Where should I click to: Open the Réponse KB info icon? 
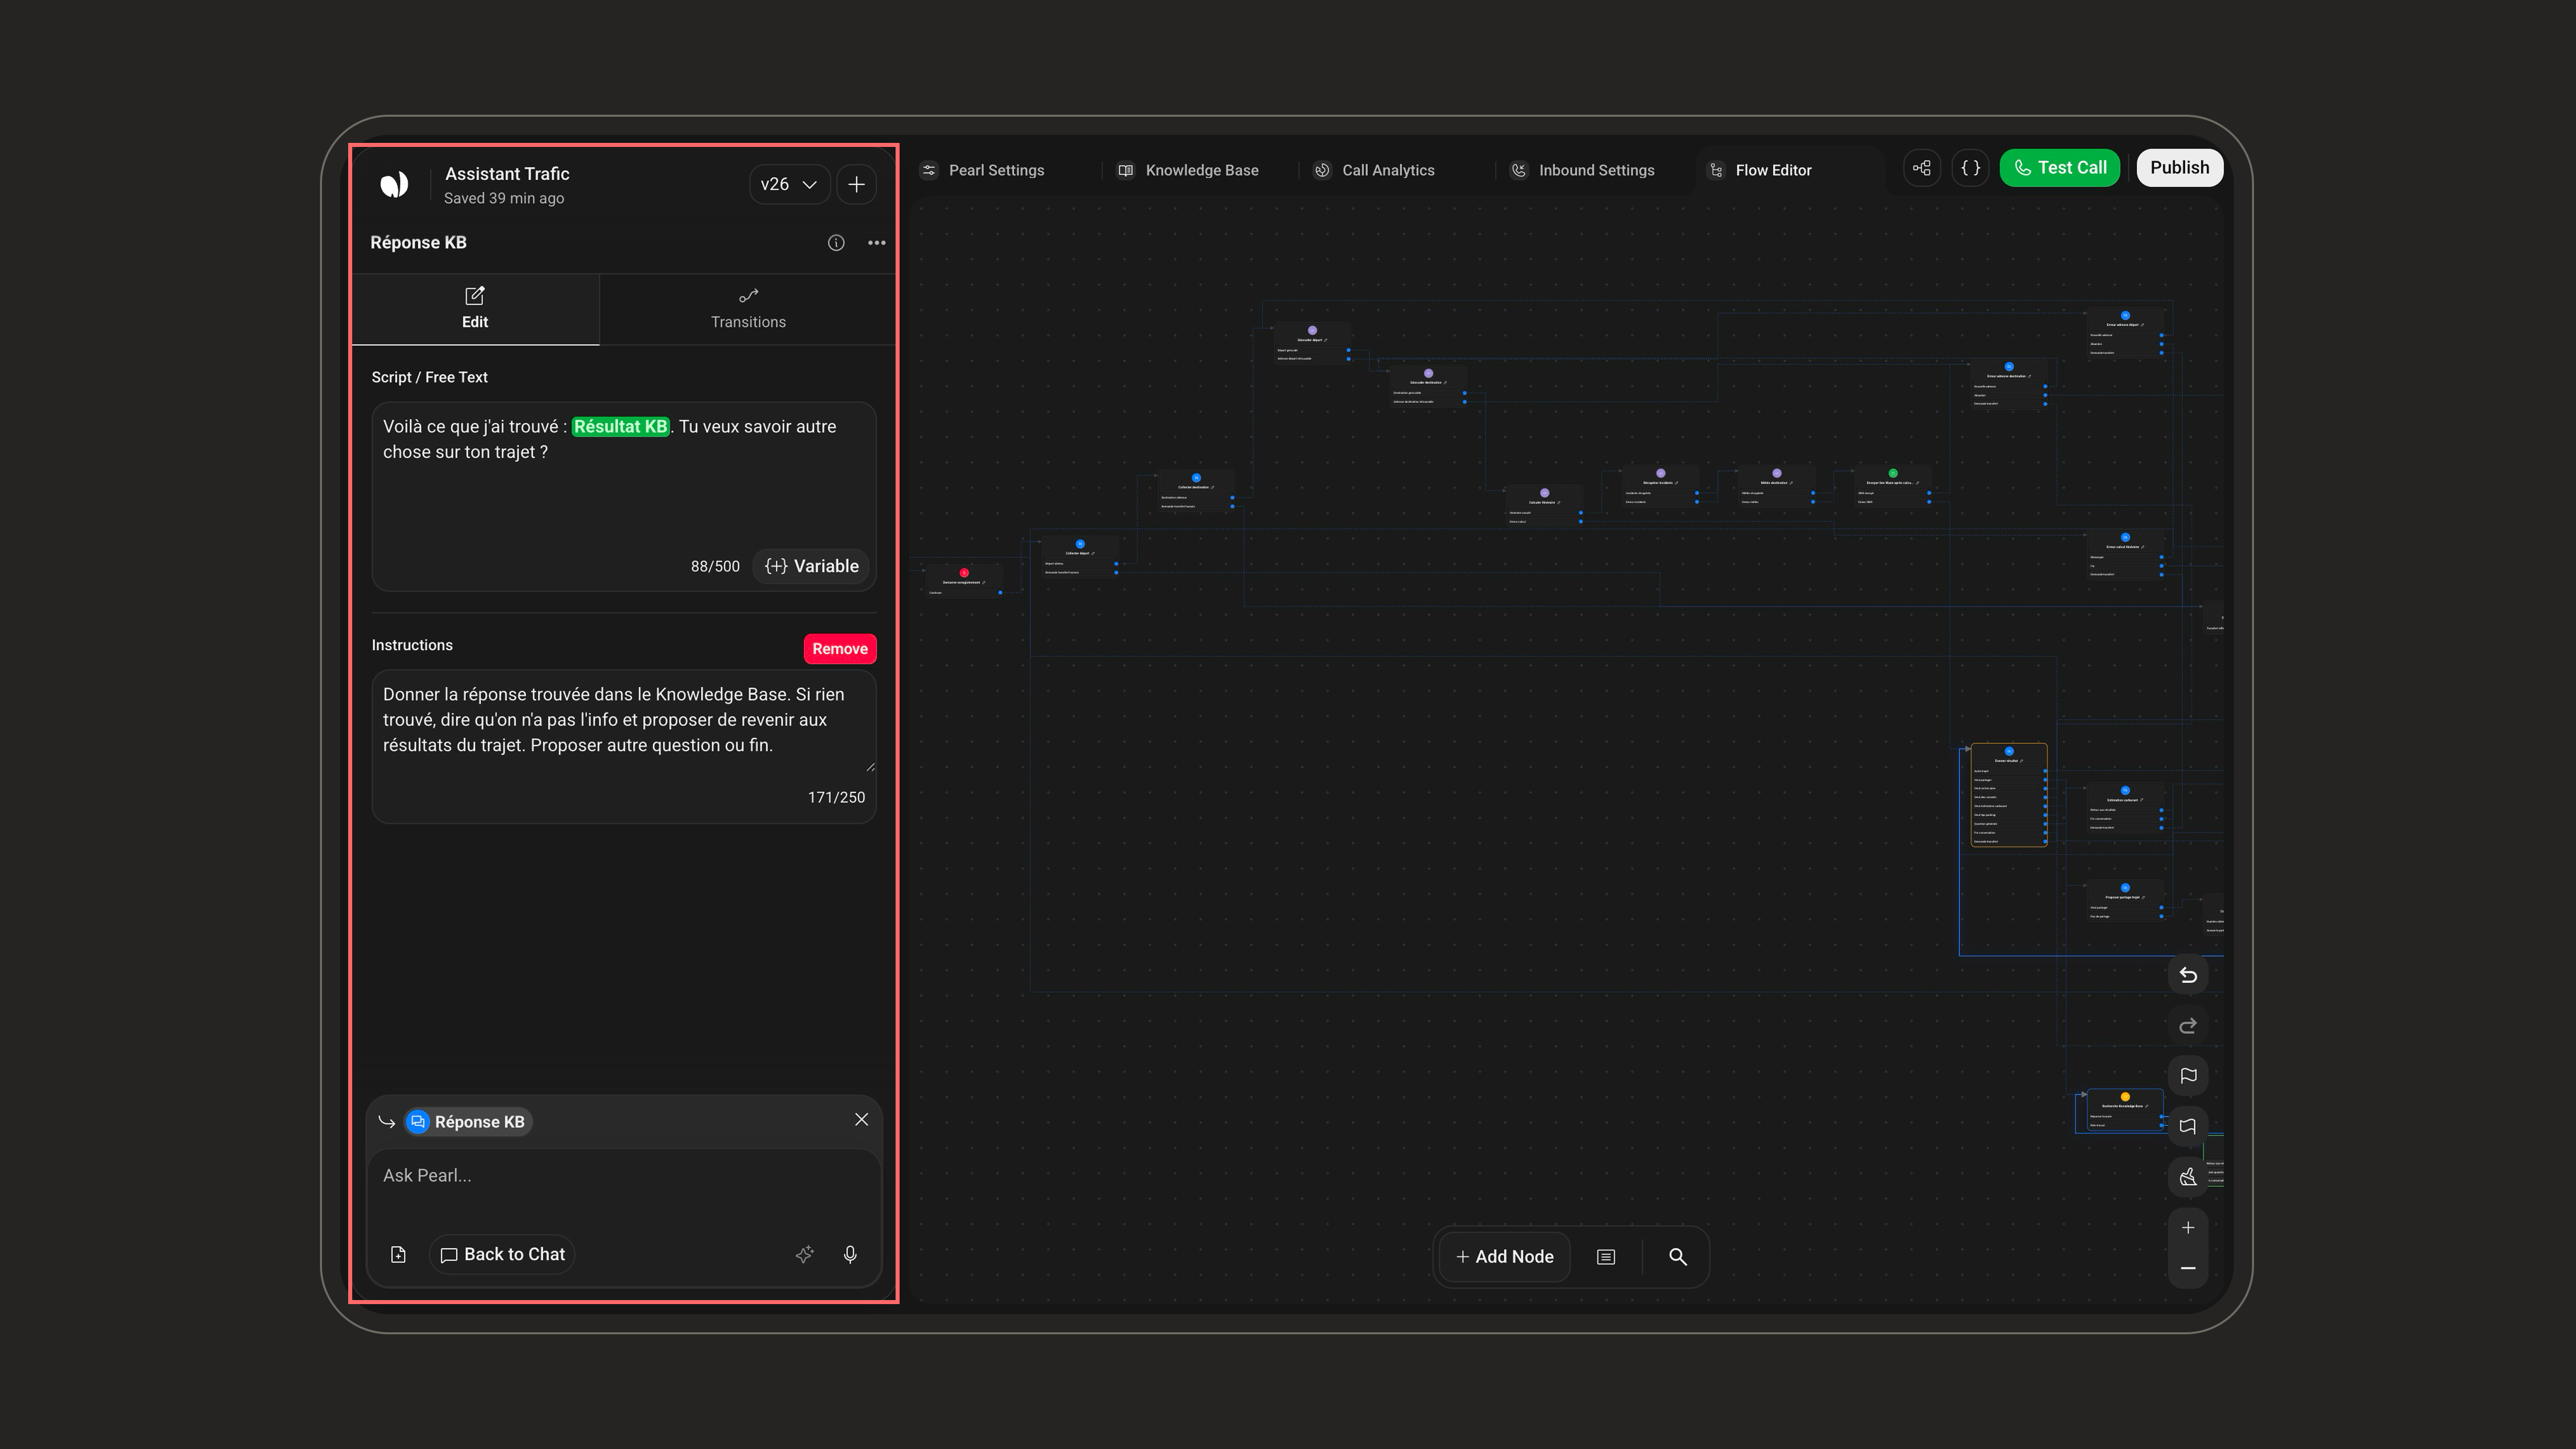pyautogui.click(x=836, y=243)
